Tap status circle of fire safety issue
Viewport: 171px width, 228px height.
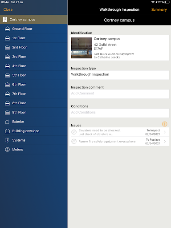coord(74,141)
